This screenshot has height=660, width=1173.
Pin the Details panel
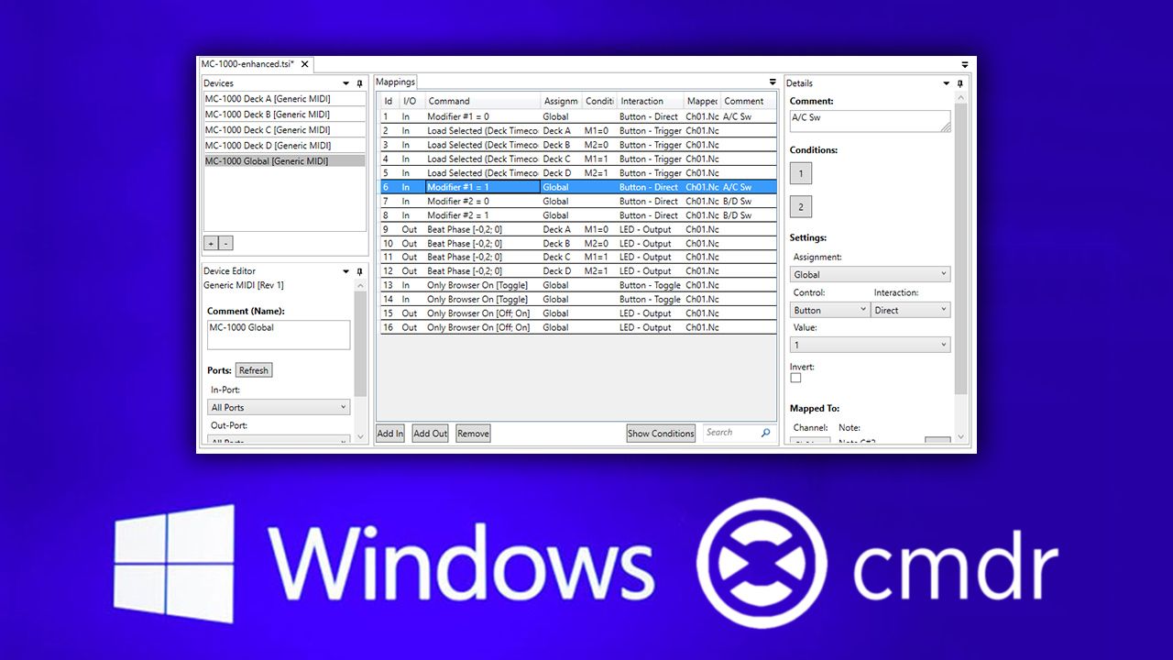click(x=960, y=83)
